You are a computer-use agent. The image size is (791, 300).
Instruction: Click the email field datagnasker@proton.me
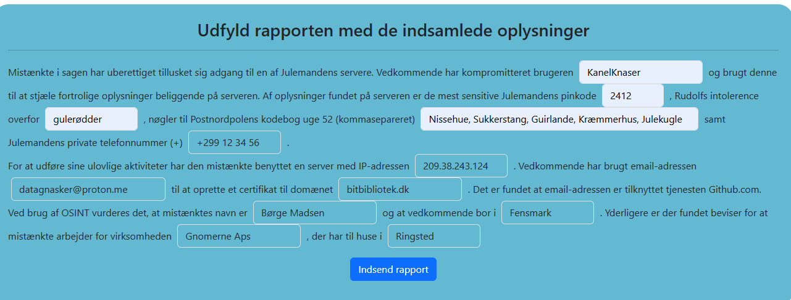click(88, 189)
